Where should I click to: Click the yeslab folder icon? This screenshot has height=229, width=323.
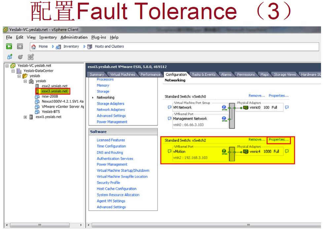25,76
